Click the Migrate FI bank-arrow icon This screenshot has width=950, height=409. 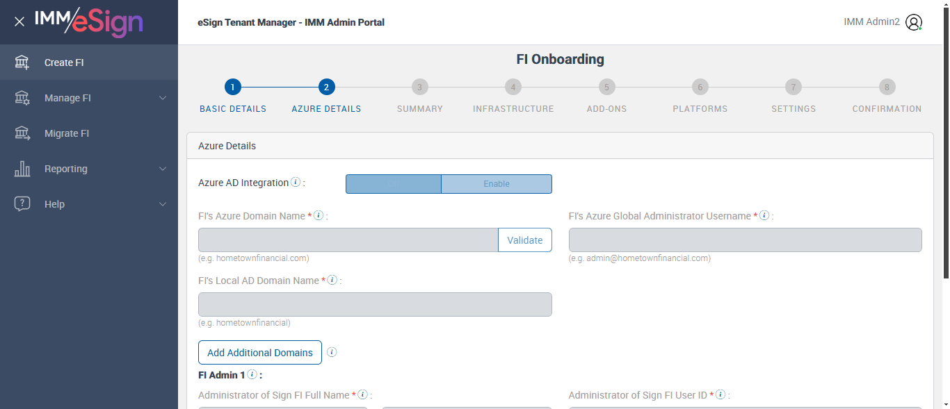[22, 133]
